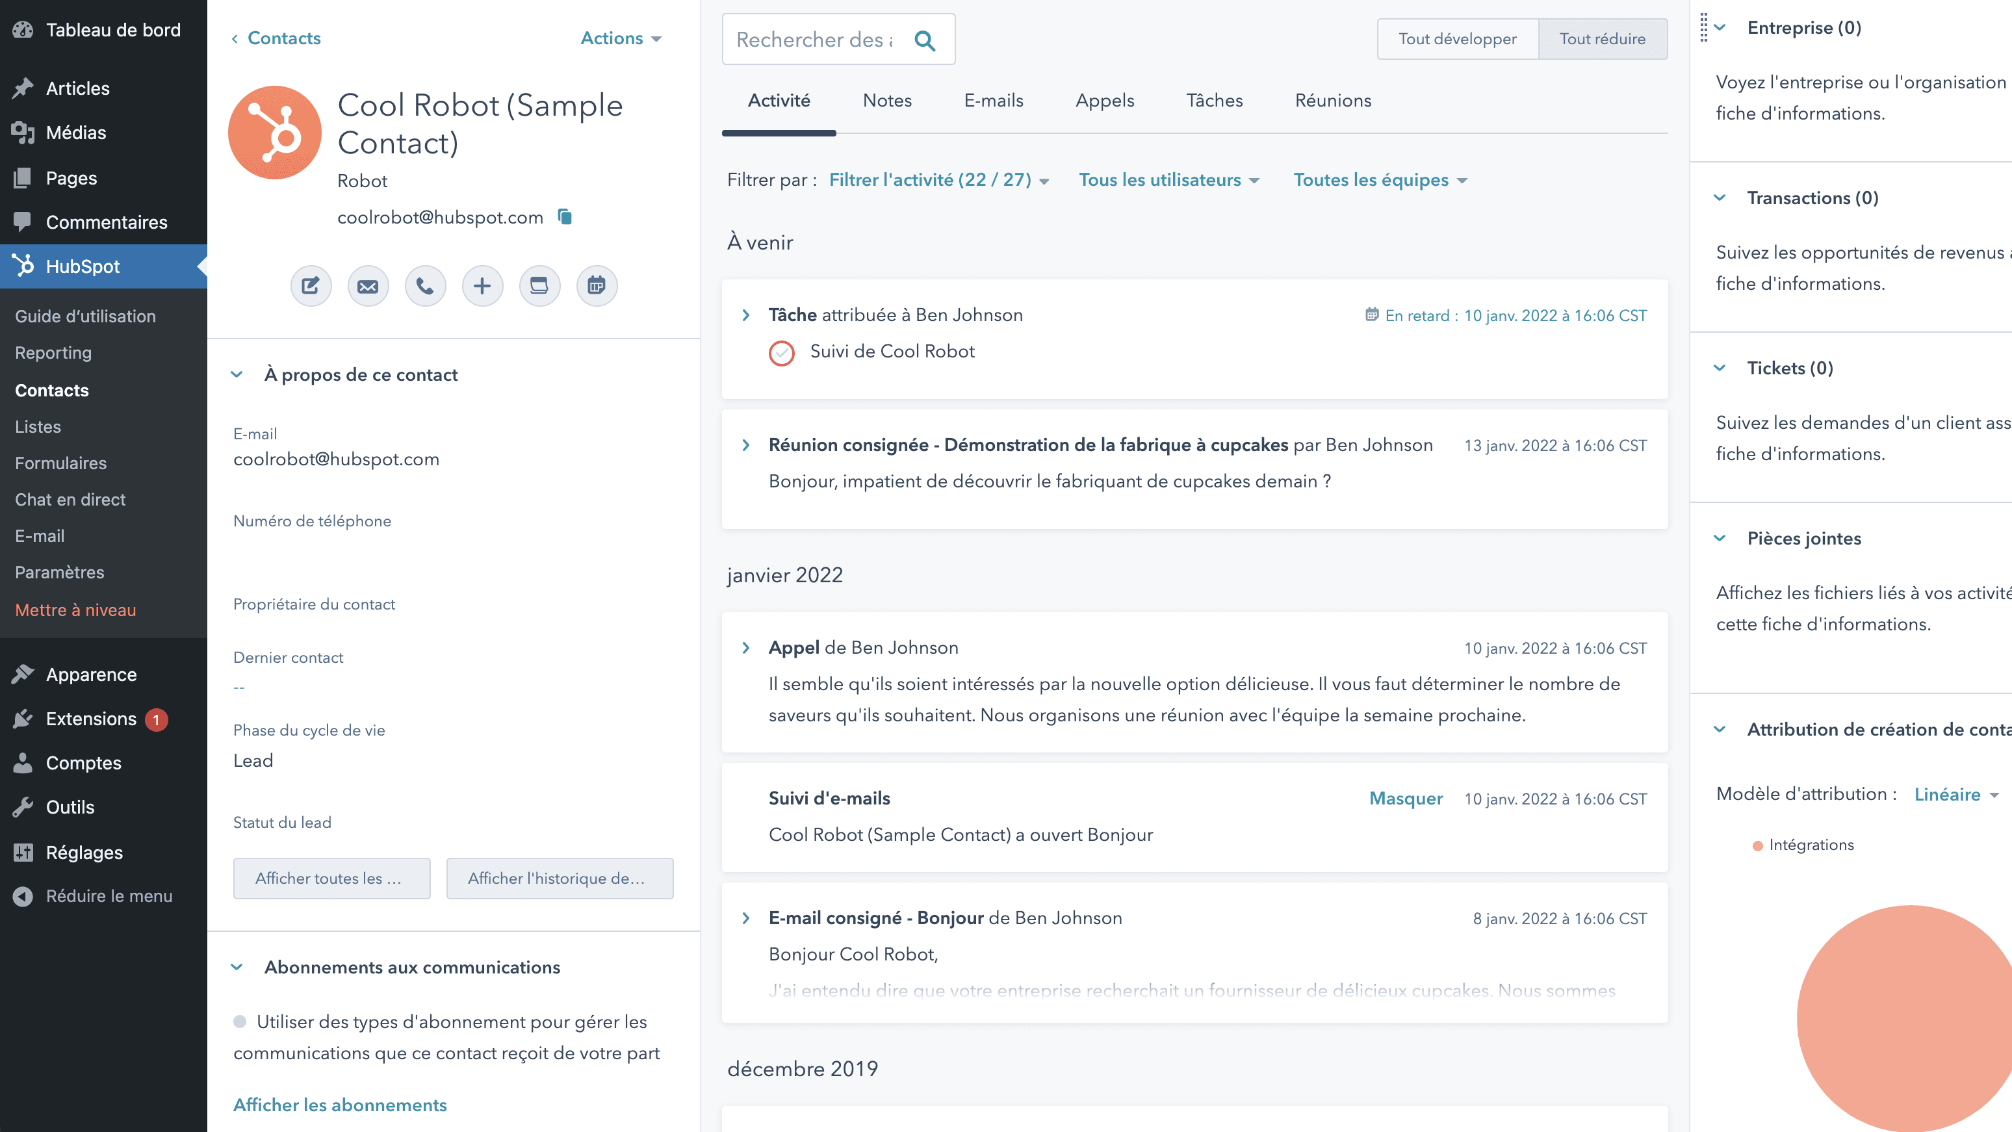2012x1132 pixels.
Task: Open Chat en direct submenu item
Action: [x=70, y=499]
